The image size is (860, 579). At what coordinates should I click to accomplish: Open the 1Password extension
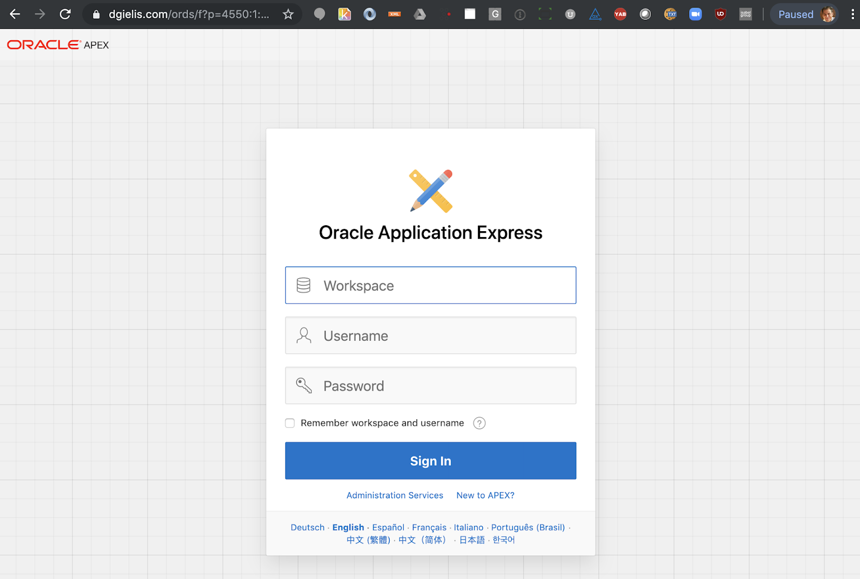tap(369, 14)
